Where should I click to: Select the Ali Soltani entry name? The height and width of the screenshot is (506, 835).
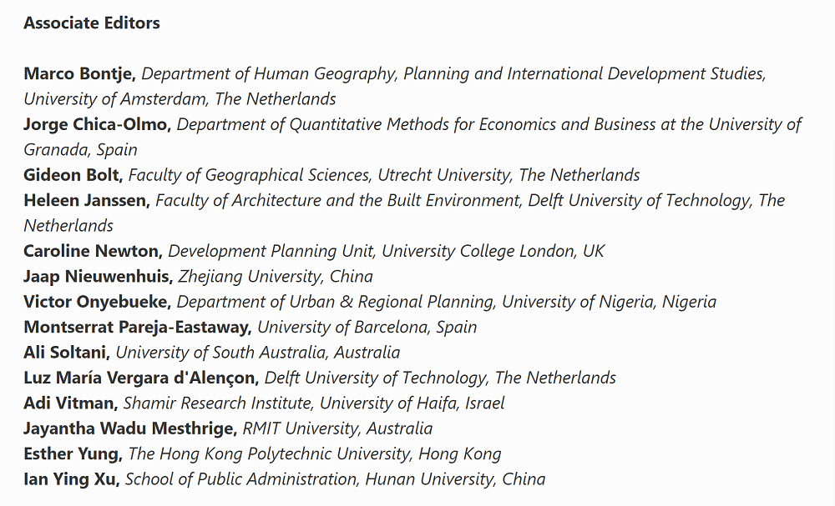67,353
